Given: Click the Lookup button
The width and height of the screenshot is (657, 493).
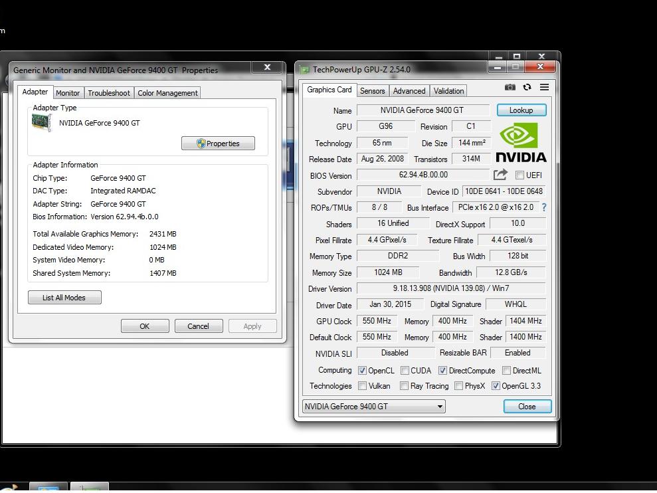Looking at the screenshot, I should point(521,110).
